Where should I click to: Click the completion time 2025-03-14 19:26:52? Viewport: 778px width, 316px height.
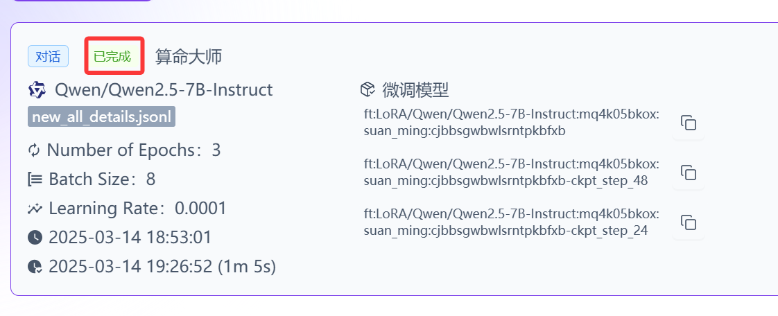pos(131,267)
